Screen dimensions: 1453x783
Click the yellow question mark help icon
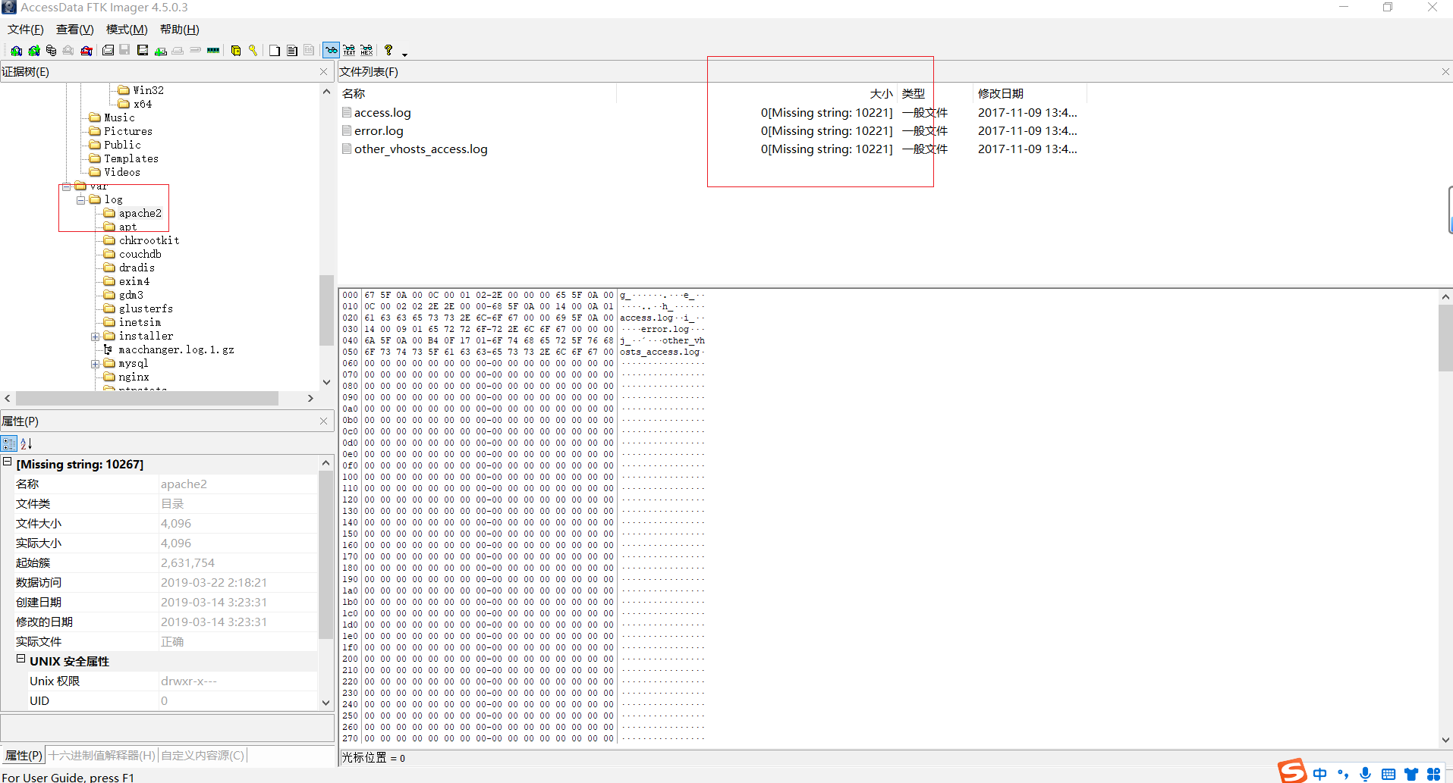click(388, 50)
